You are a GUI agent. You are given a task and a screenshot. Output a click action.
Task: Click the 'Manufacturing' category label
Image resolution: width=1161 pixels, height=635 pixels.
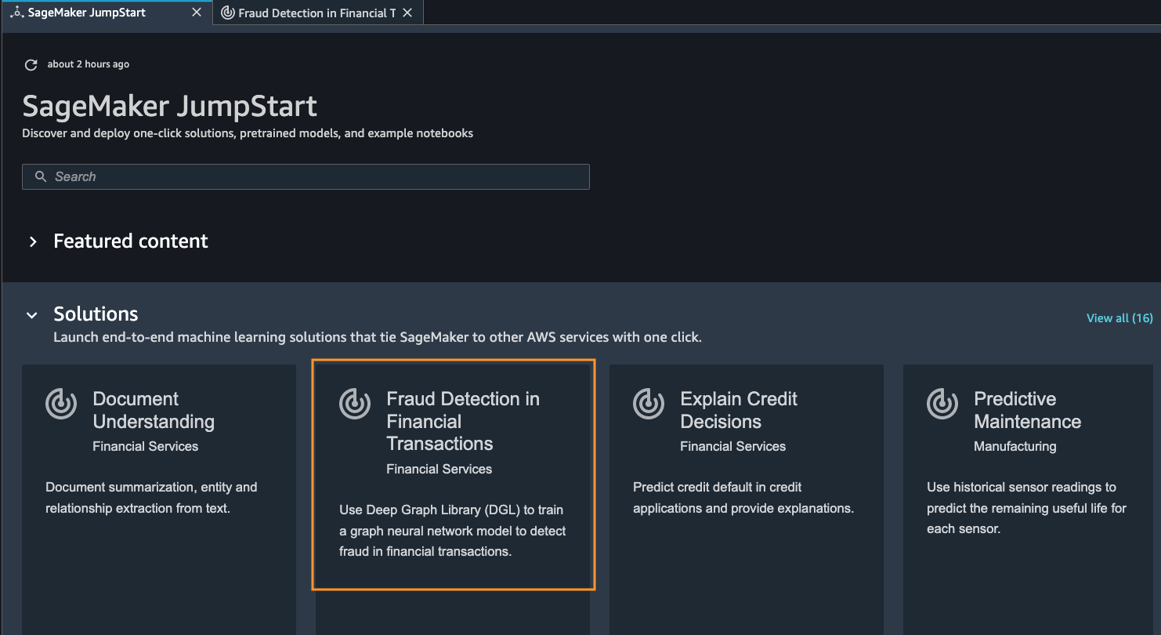click(x=1015, y=446)
